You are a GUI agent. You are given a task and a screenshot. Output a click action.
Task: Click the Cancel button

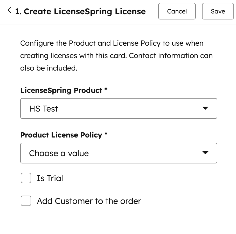click(177, 11)
